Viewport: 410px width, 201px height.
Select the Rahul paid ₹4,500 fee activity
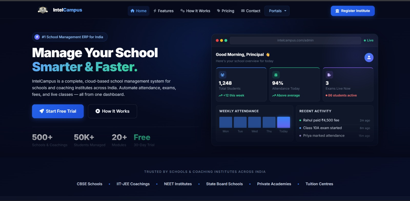point(321,120)
